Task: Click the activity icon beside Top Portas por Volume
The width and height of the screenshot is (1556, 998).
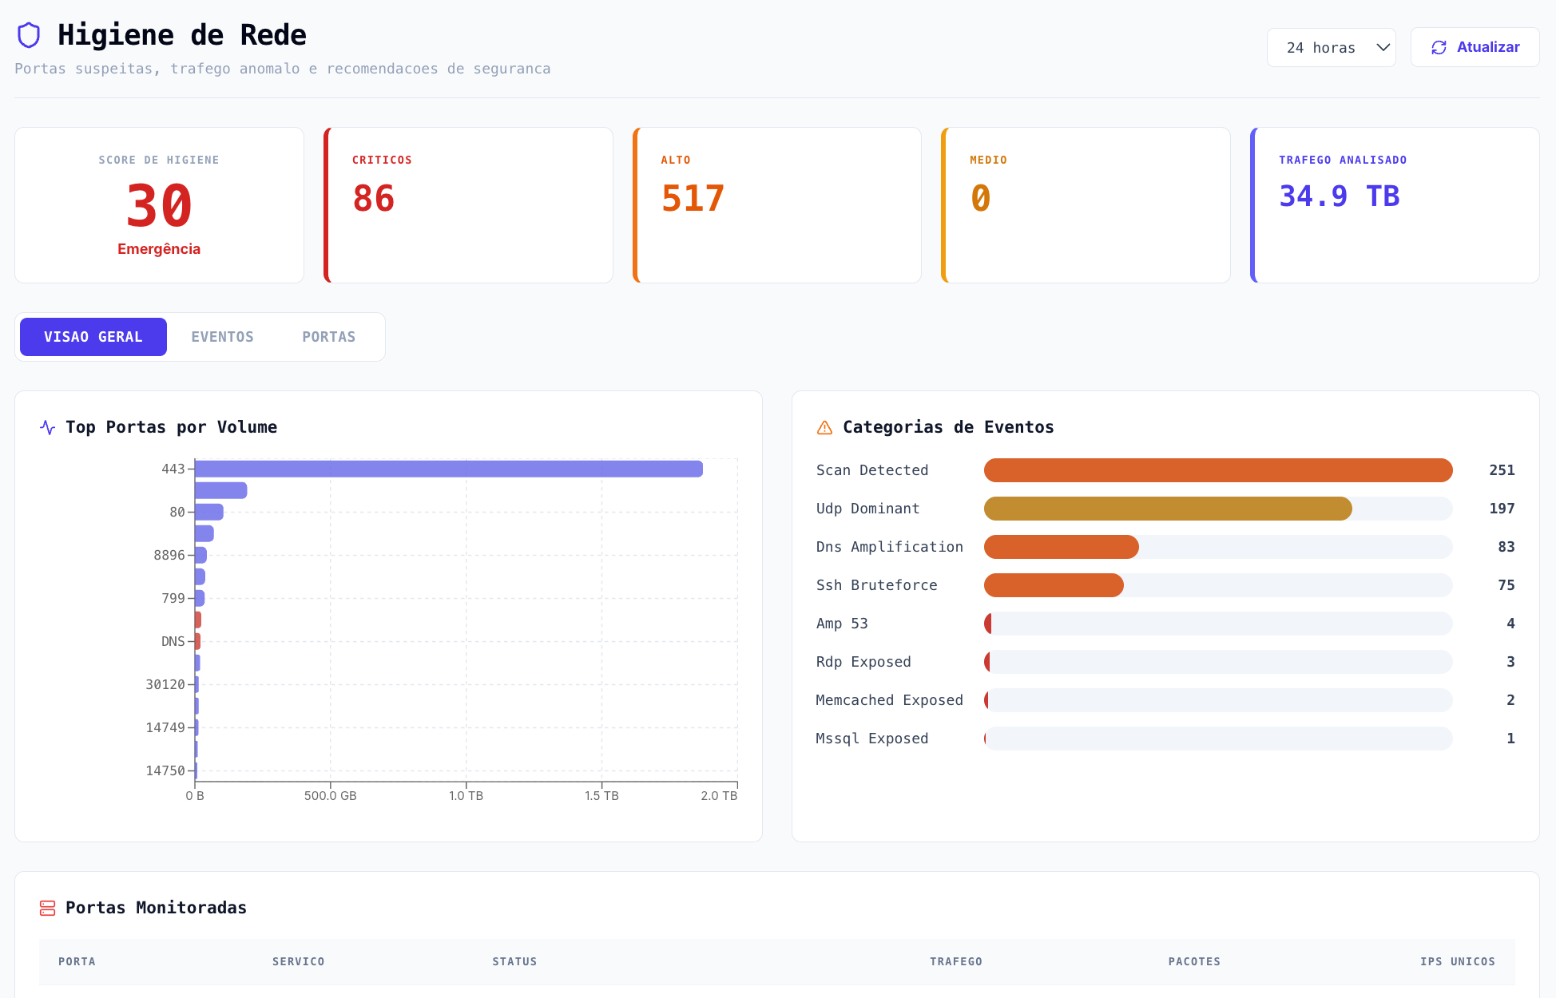Action: (47, 427)
